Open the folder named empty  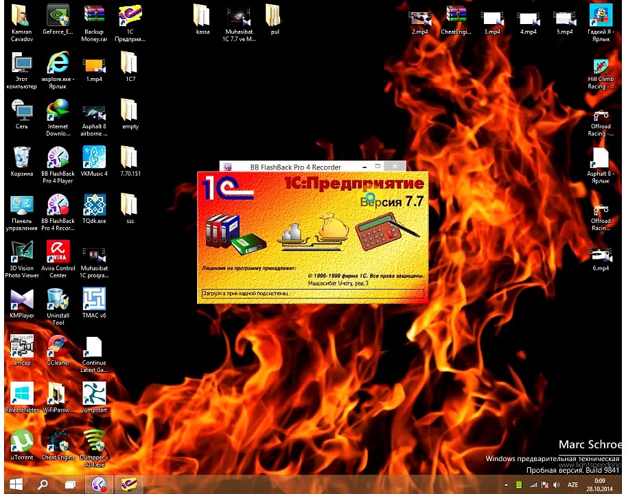[130, 114]
